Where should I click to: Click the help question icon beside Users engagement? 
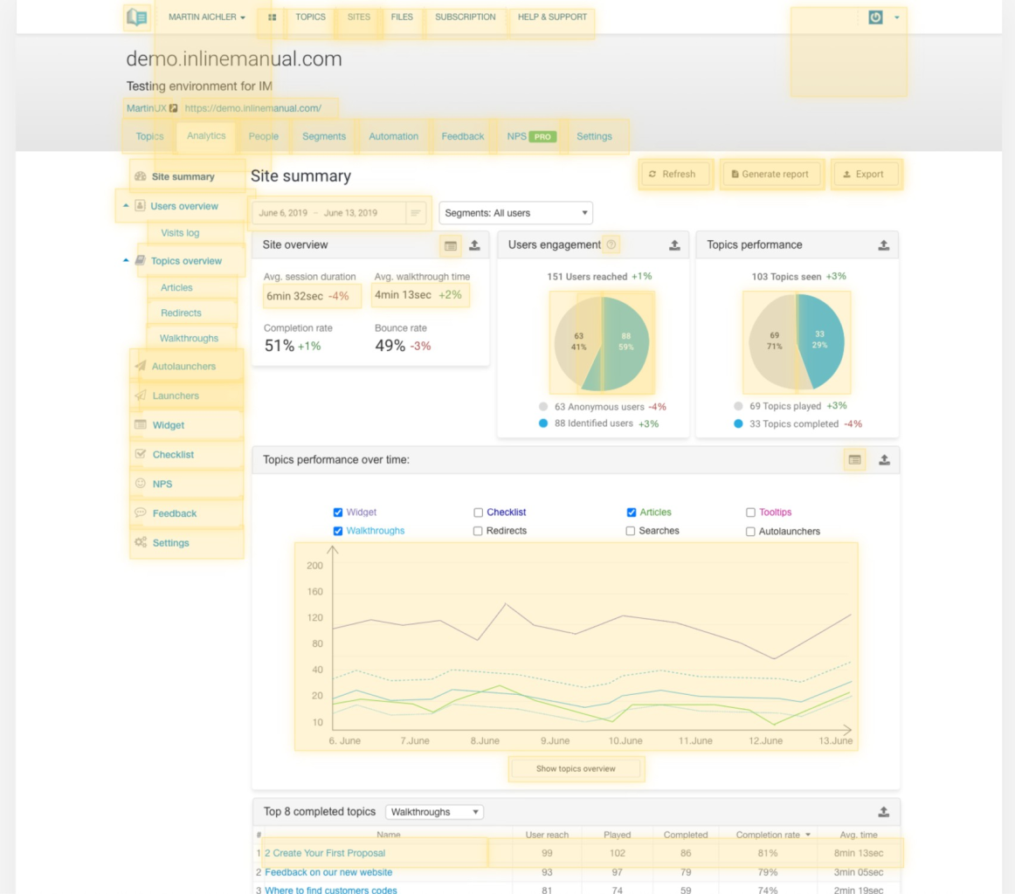611,245
